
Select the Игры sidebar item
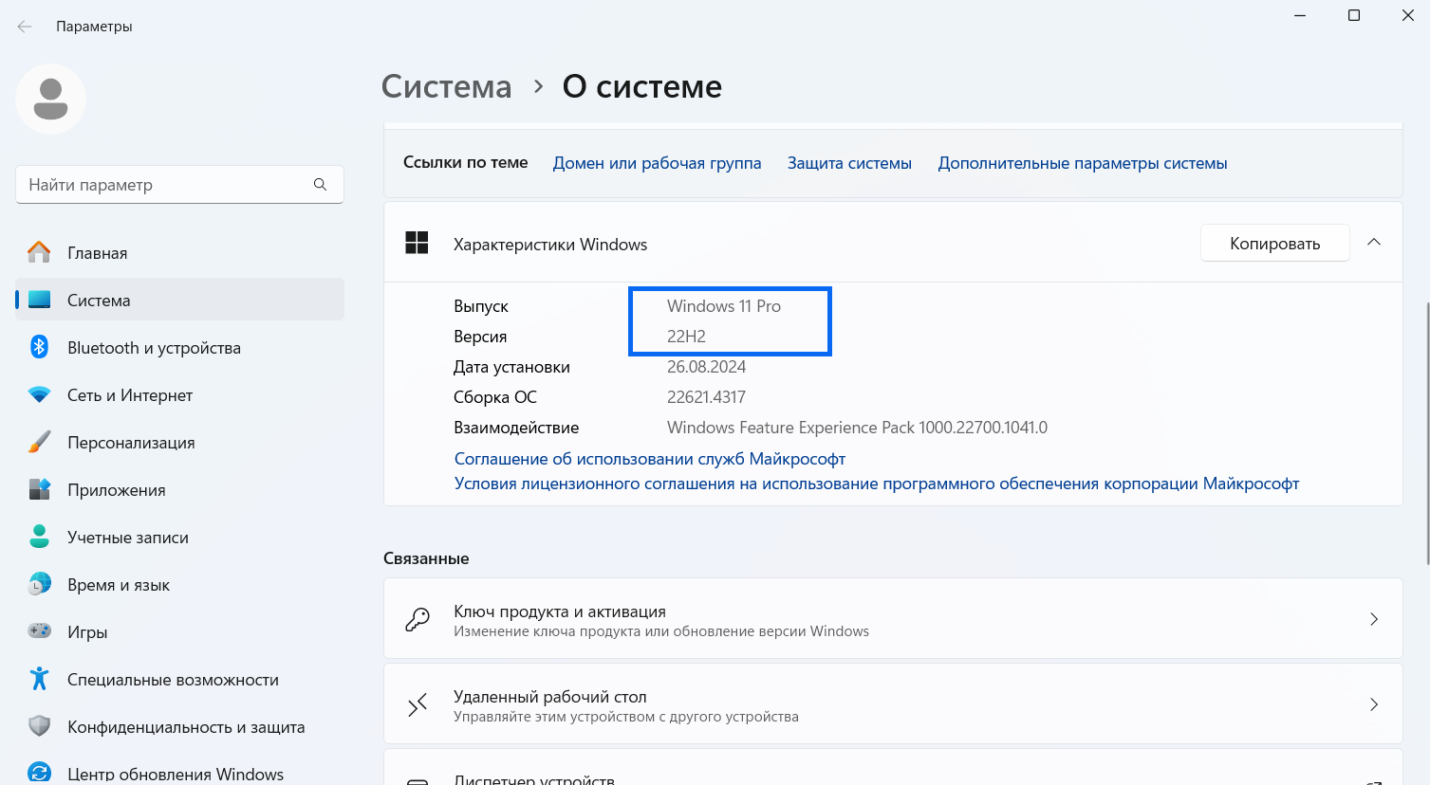pyautogui.click(x=87, y=631)
